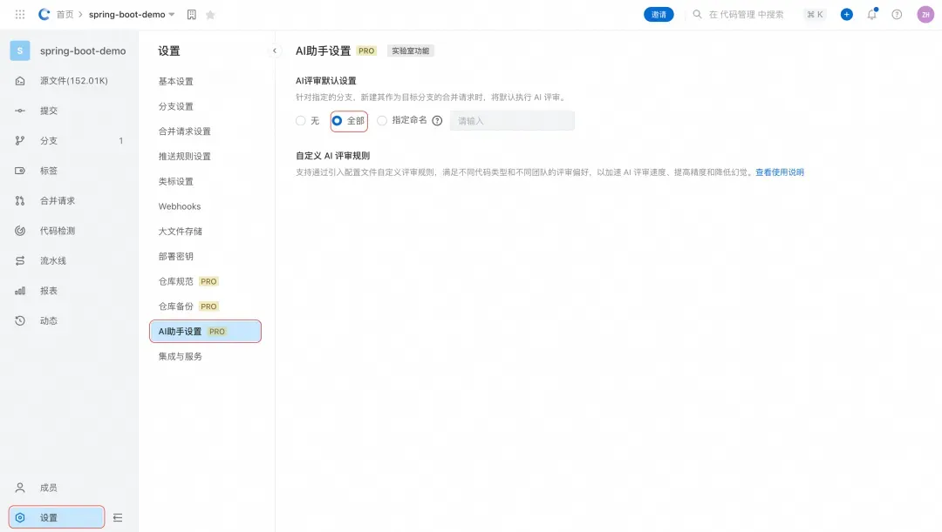Select the 无 radio option
942x532 pixels.
300,120
